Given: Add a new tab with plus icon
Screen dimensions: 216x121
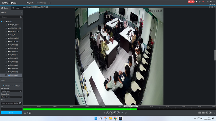Looking at the screenshot, I should click(50, 3).
